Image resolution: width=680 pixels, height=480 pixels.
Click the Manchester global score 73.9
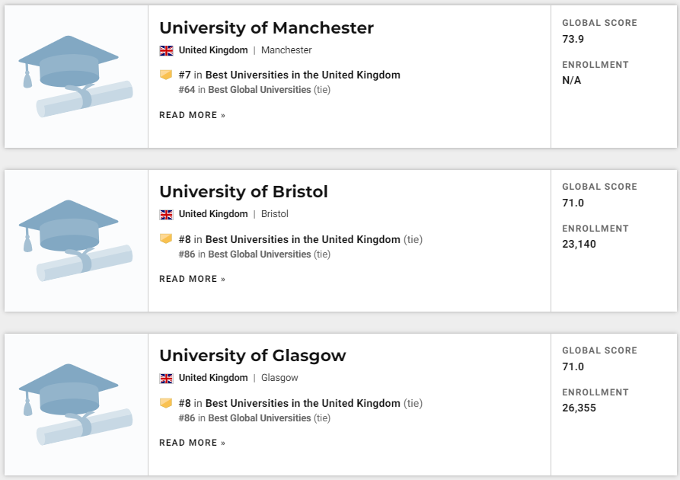[x=573, y=39]
